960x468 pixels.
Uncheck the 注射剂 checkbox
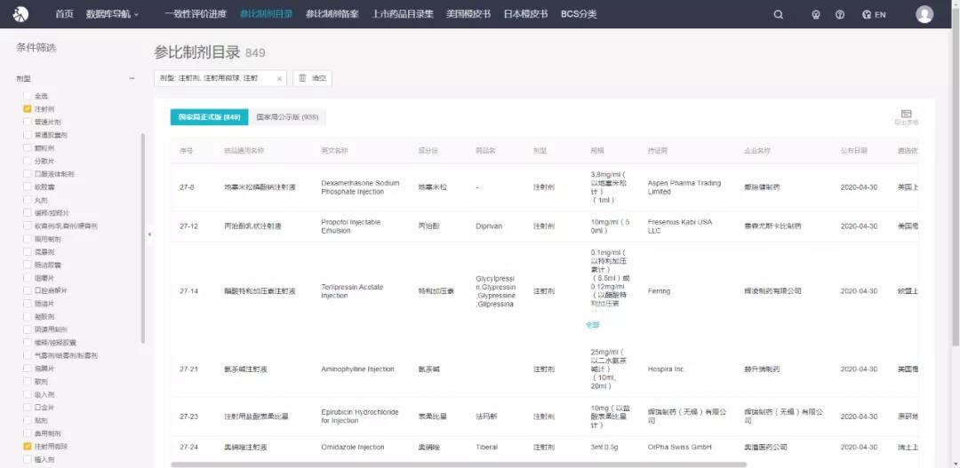(28, 109)
